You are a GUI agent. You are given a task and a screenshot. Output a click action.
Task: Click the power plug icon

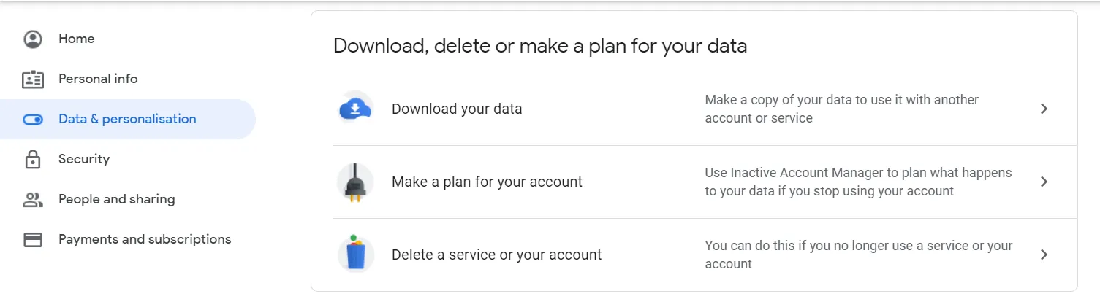click(355, 182)
